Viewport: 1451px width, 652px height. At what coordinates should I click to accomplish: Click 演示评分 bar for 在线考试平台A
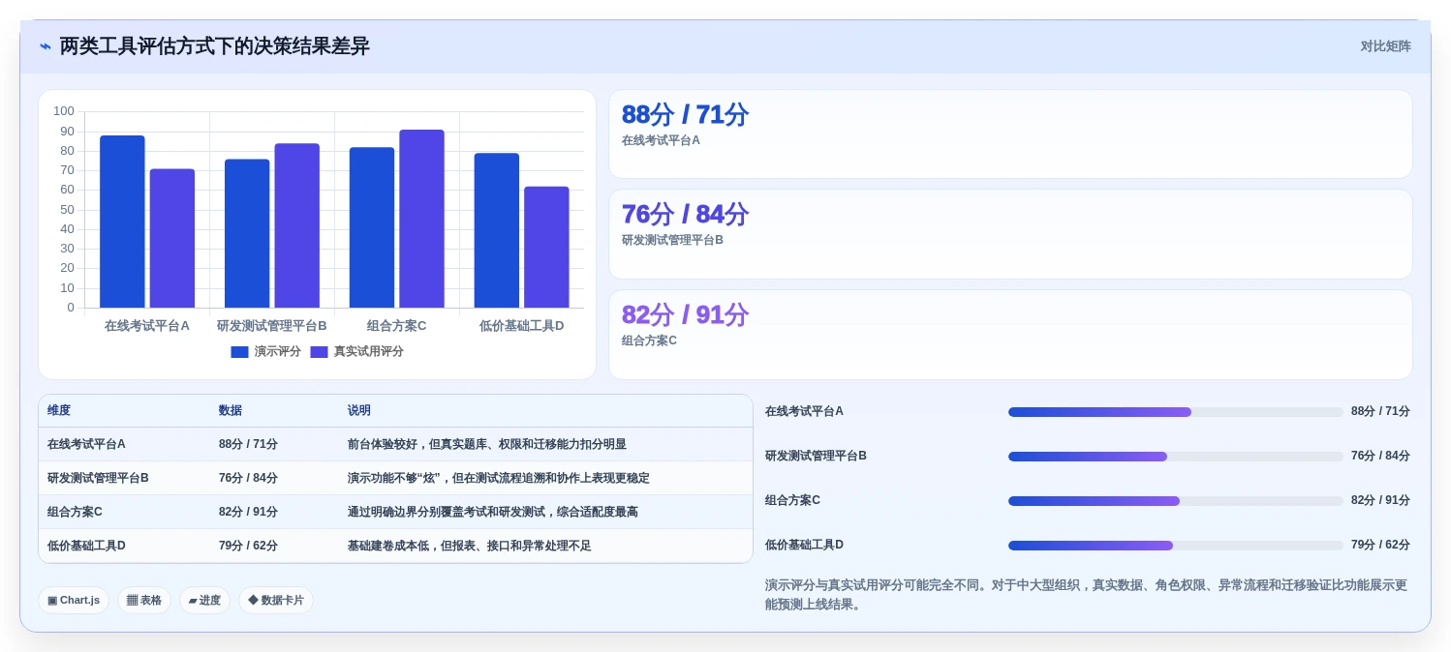[122, 222]
